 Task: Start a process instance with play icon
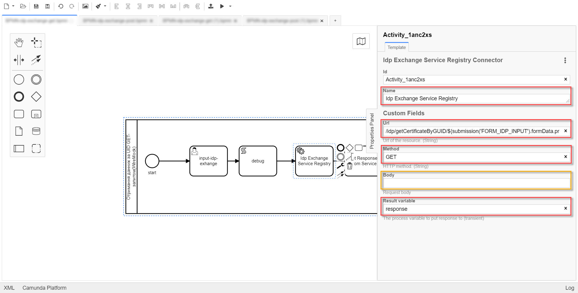click(222, 6)
